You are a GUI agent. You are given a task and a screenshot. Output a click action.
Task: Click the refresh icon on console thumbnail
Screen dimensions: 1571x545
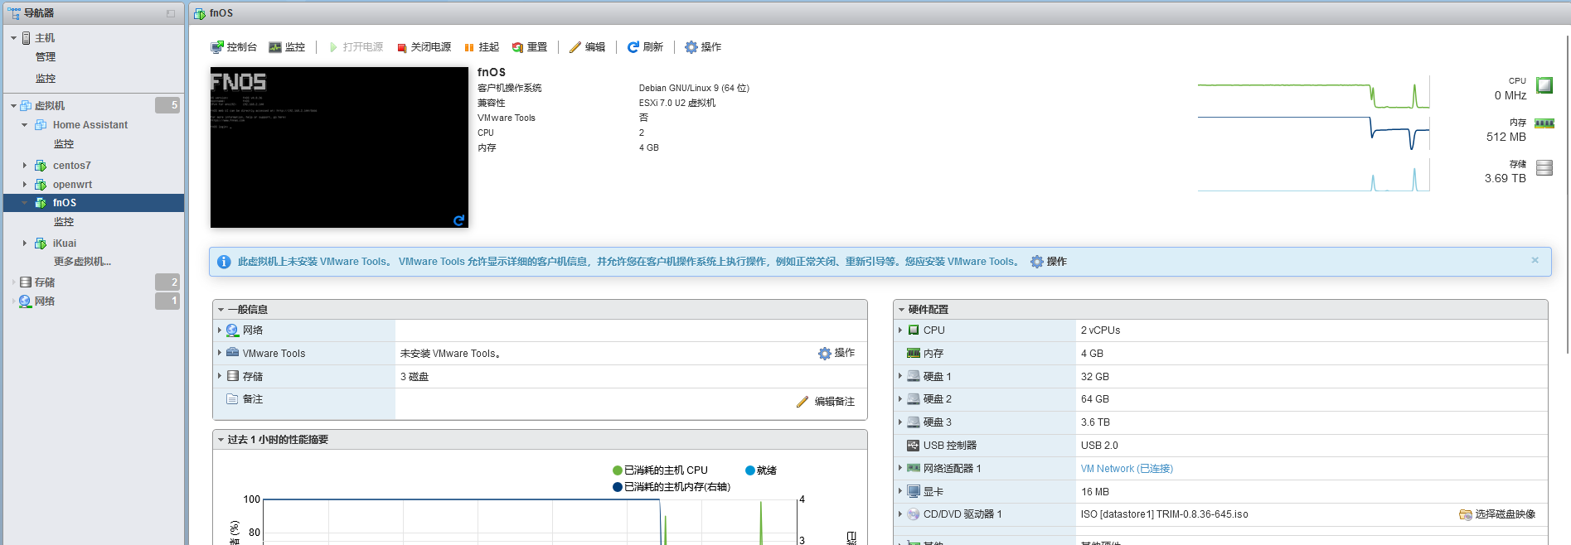pyautogui.click(x=458, y=220)
